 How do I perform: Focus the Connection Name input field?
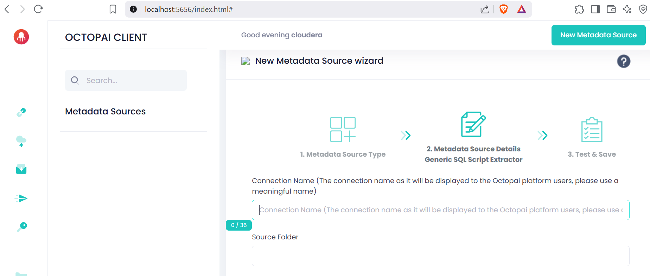(x=440, y=210)
